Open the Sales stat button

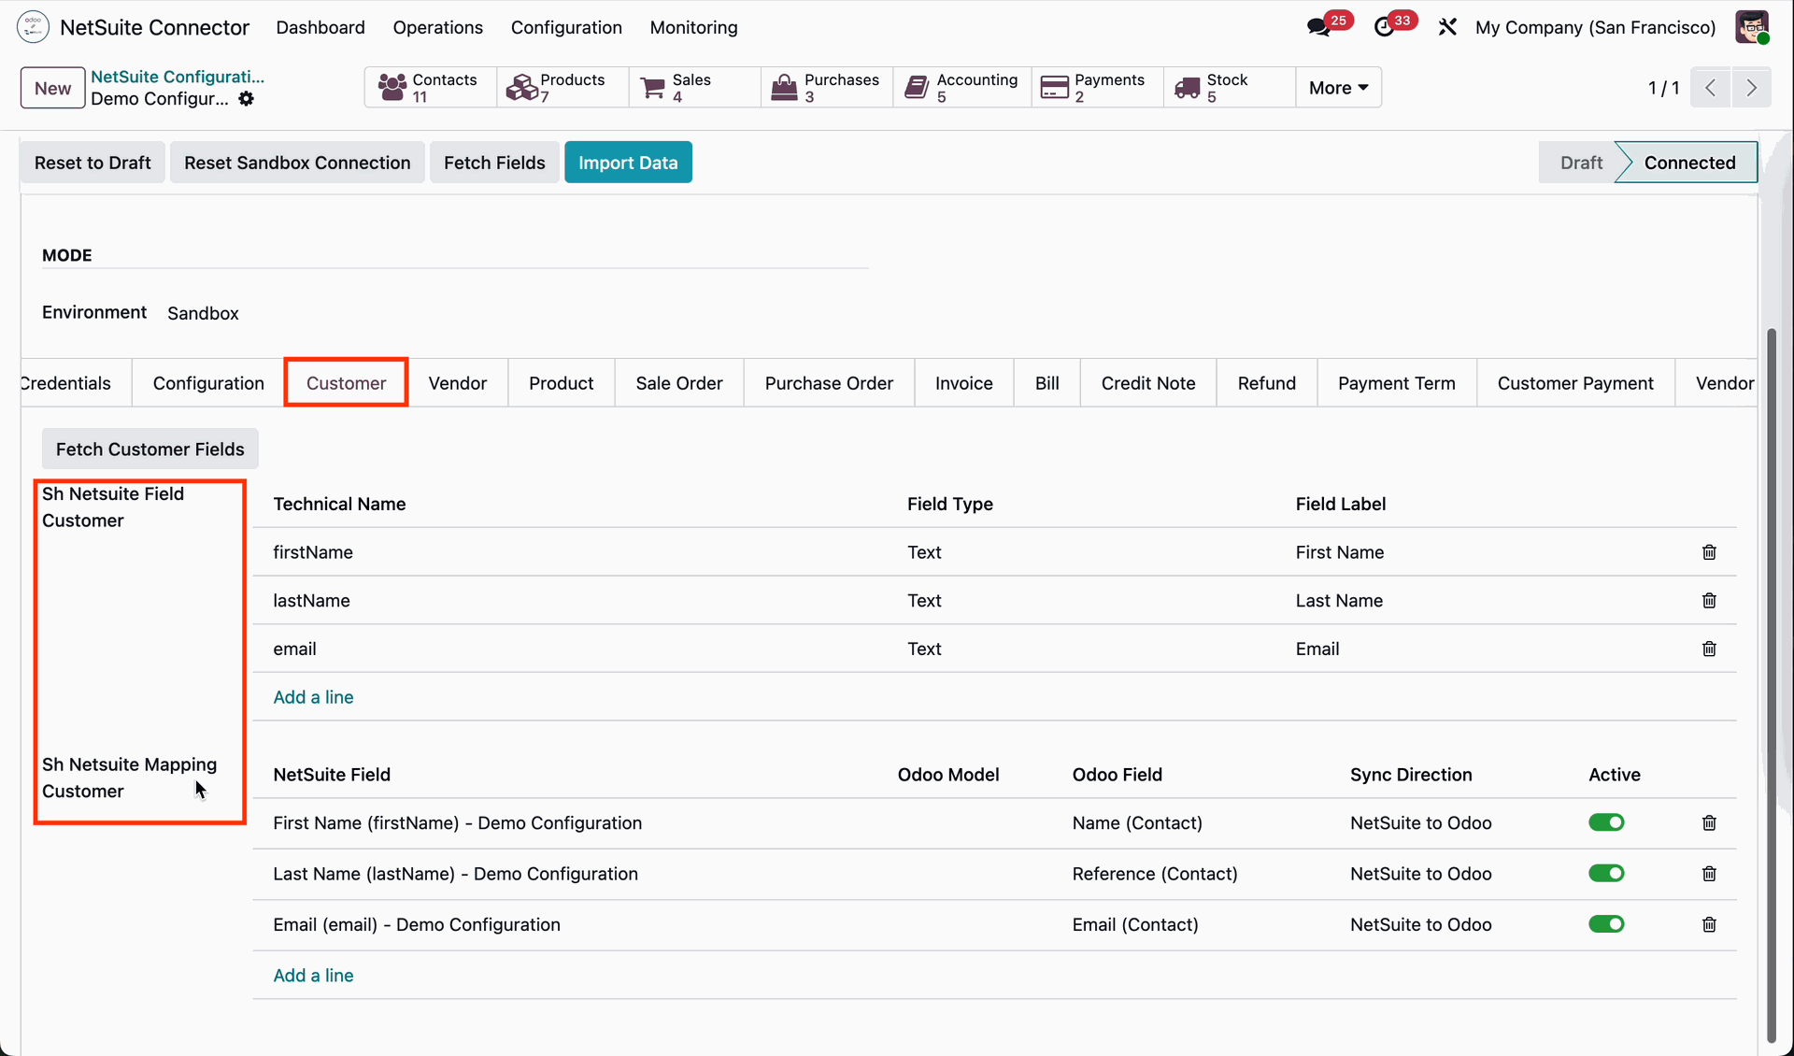(695, 87)
